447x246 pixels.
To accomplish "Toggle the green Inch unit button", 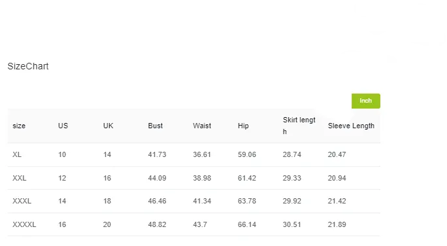I will [366, 101].
